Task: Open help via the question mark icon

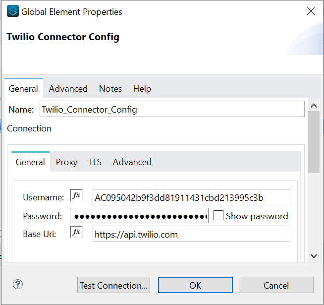Action: 18,284
